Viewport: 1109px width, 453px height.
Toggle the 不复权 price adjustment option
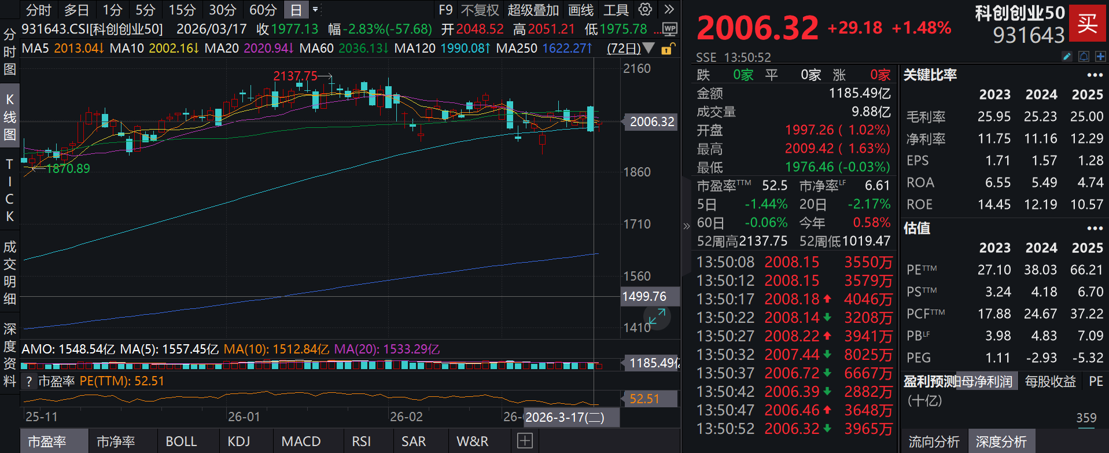(480, 10)
